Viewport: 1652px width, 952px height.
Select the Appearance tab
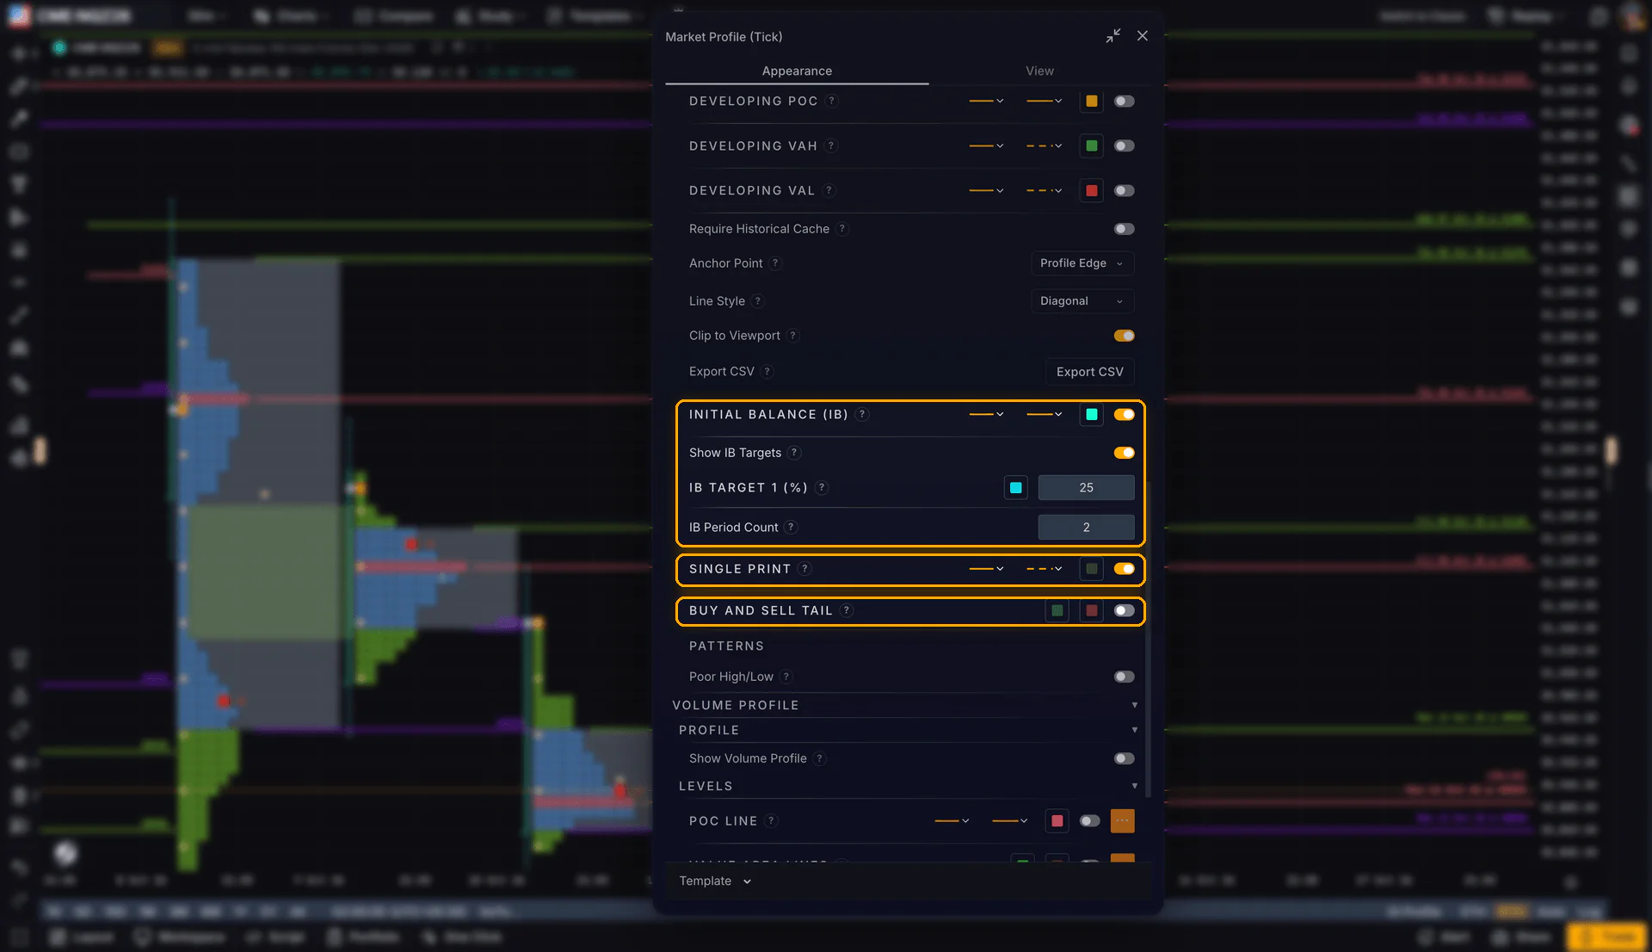click(797, 71)
